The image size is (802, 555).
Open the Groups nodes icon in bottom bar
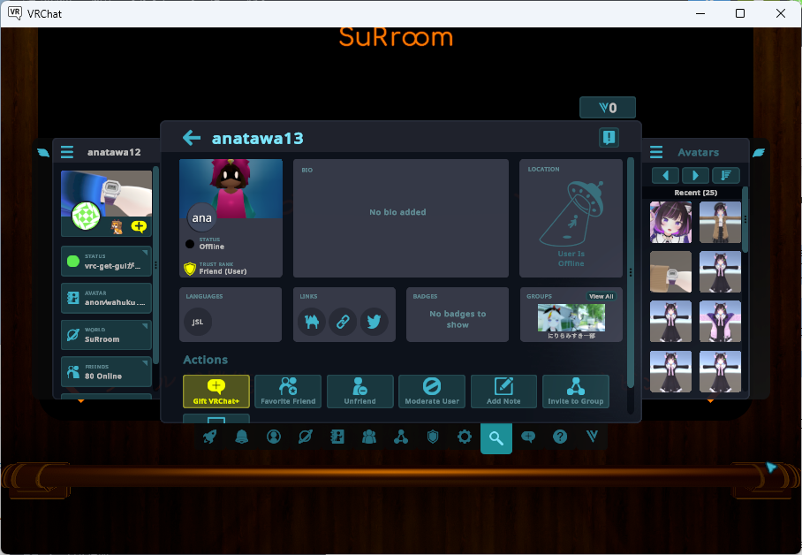coord(401,437)
